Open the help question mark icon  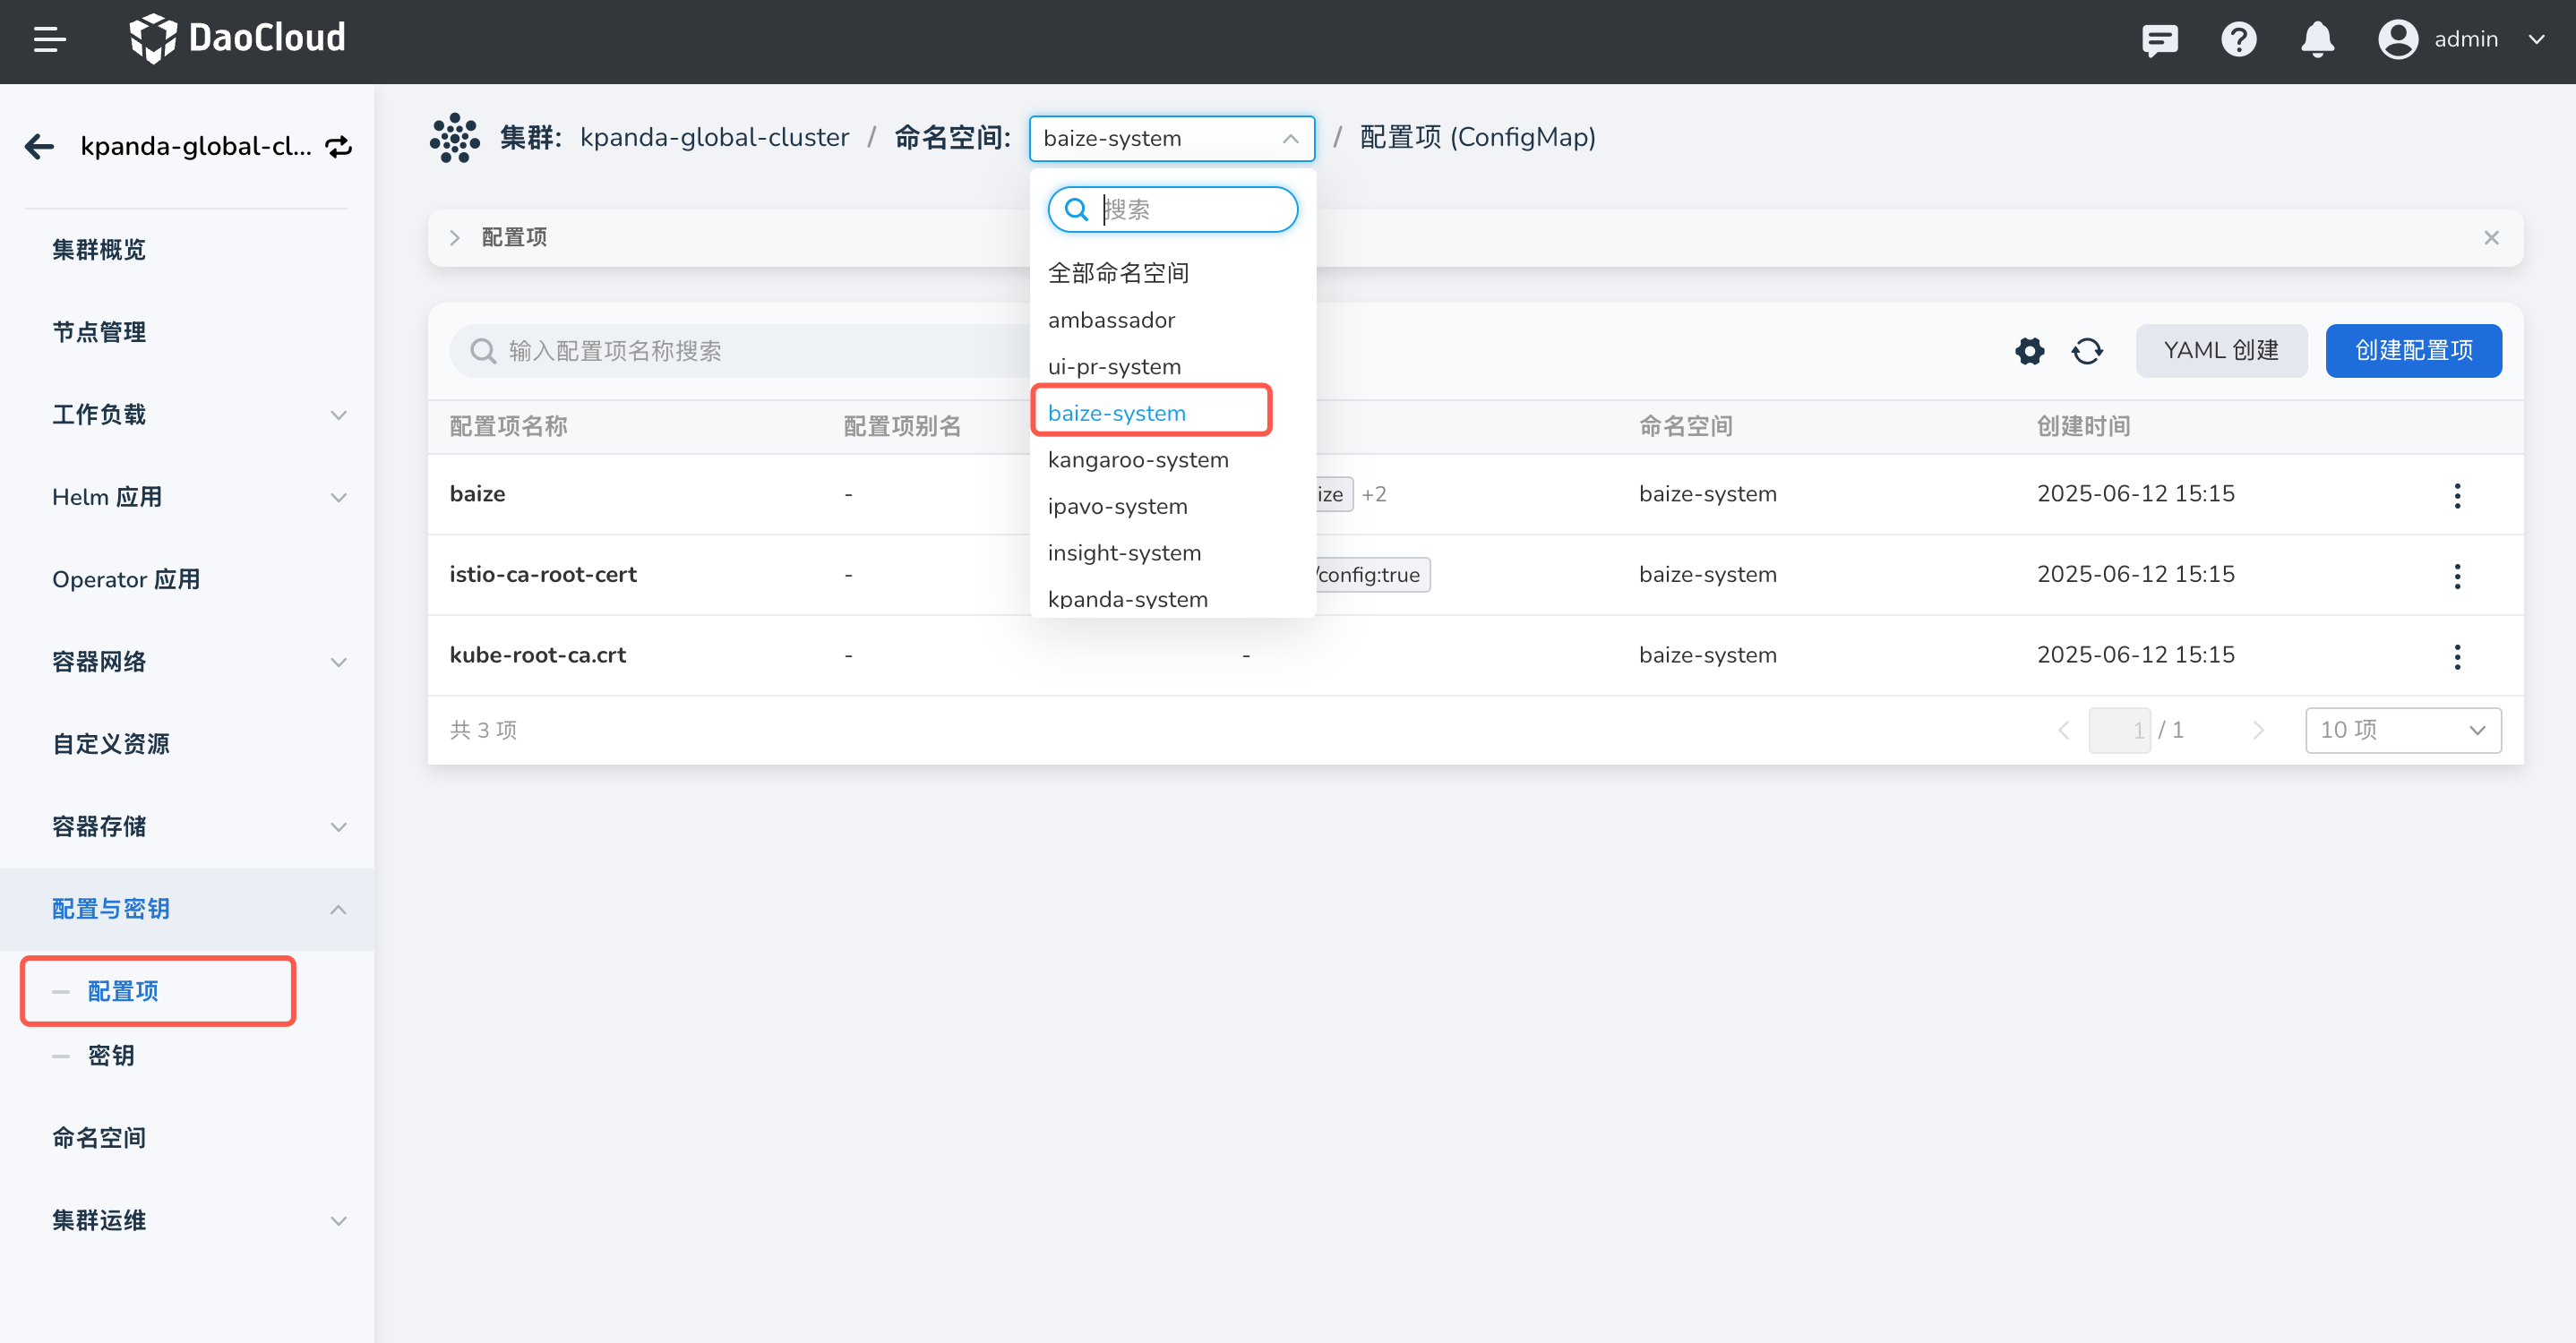point(2238,40)
